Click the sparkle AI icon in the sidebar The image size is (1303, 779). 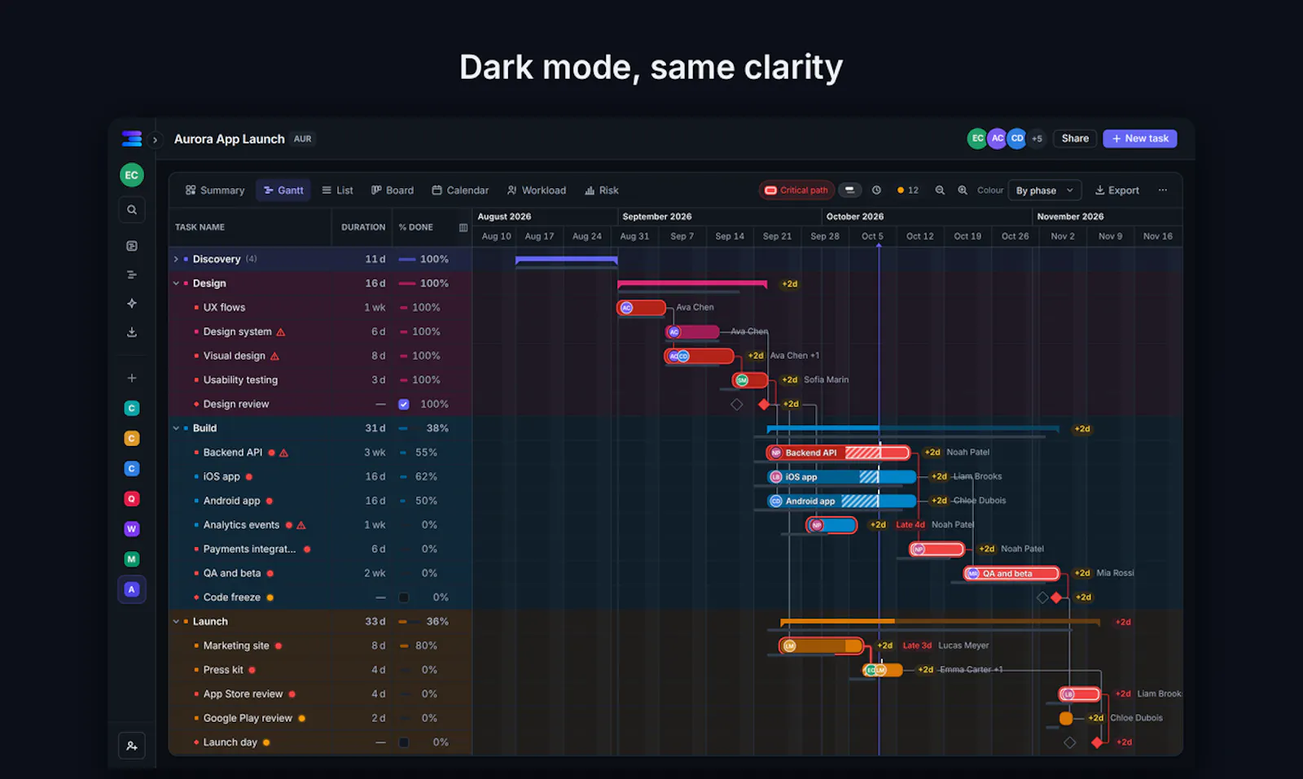(132, 304)
